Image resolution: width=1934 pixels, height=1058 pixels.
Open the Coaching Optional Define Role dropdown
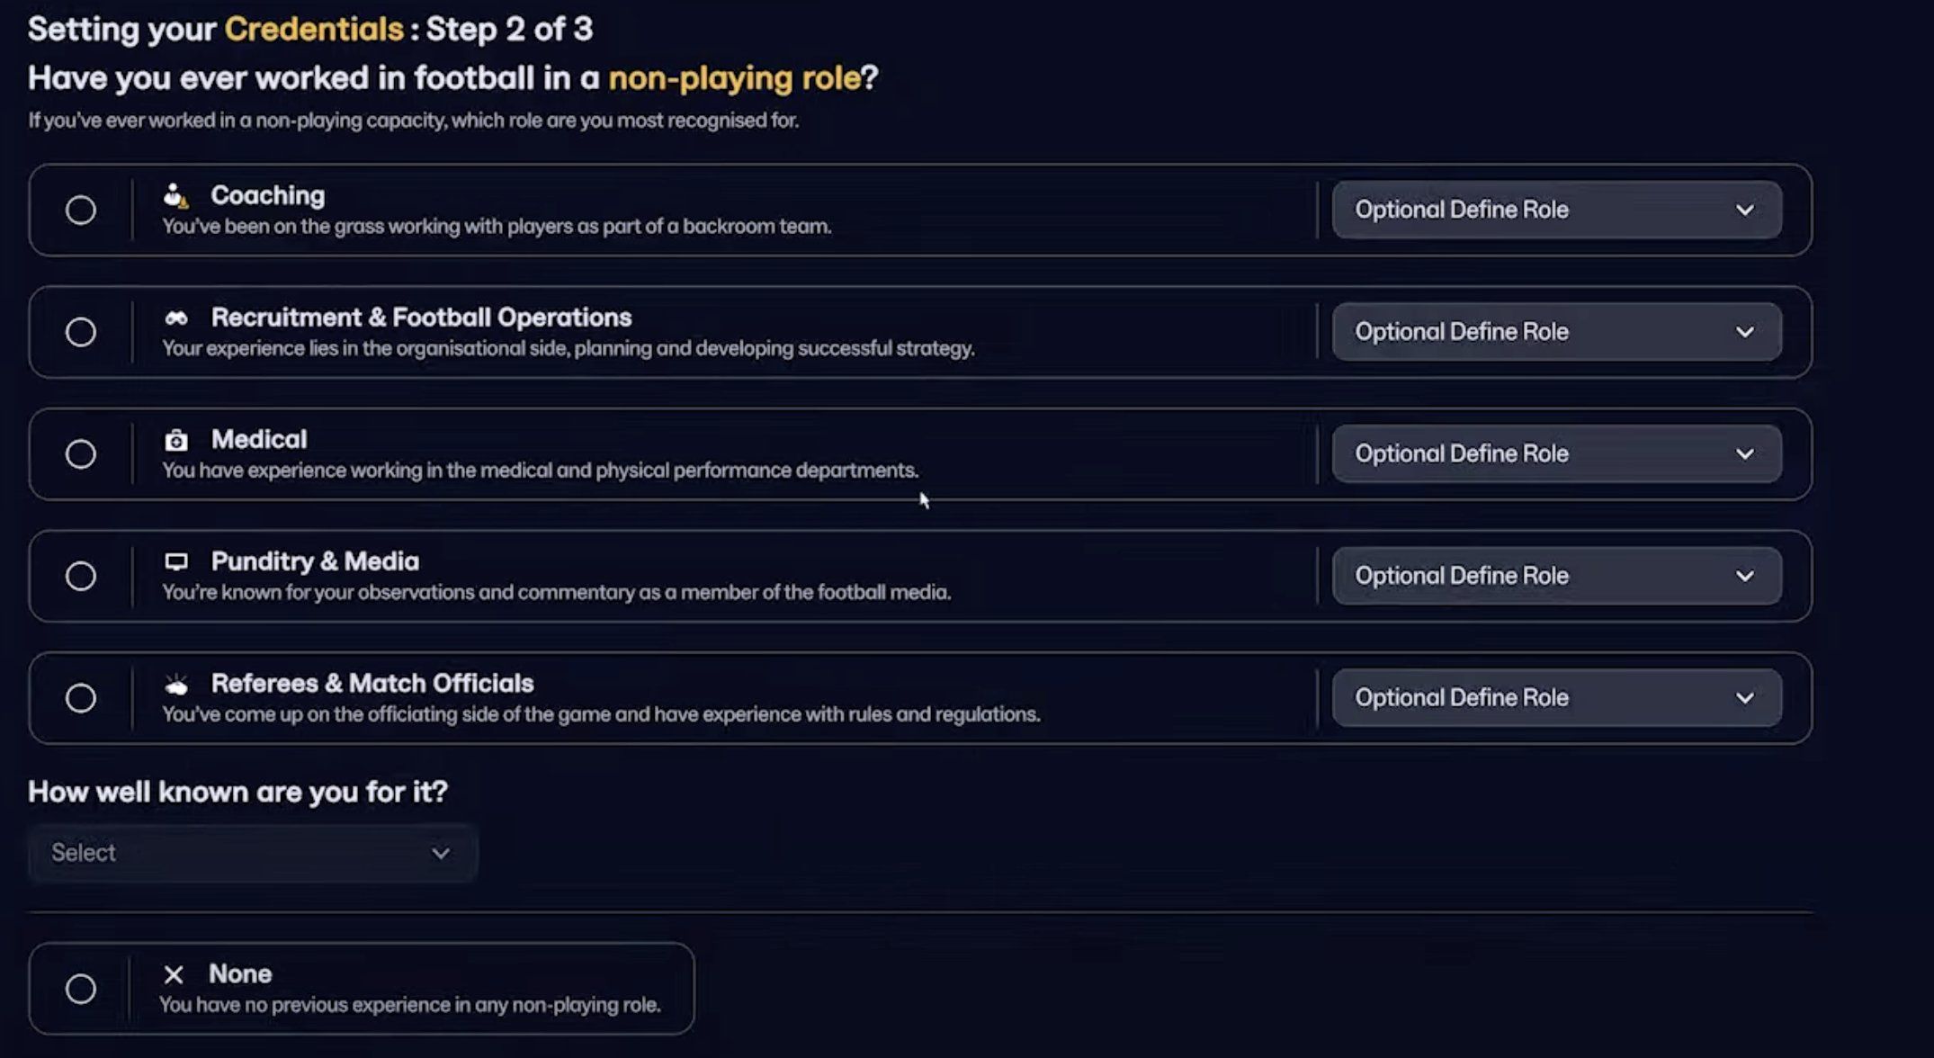1555,211
